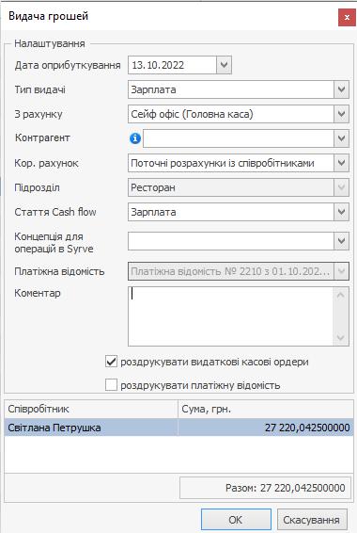Image resolution: width=357 pixels, height=533 pixels.
Task: Open the date dropdown for Дата оприбуткування
Action: click(x=224, y=65)
